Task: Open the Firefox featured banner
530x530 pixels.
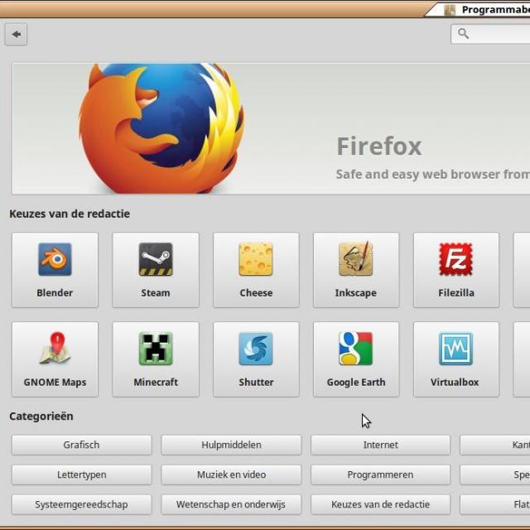Action: click(271, 128)
